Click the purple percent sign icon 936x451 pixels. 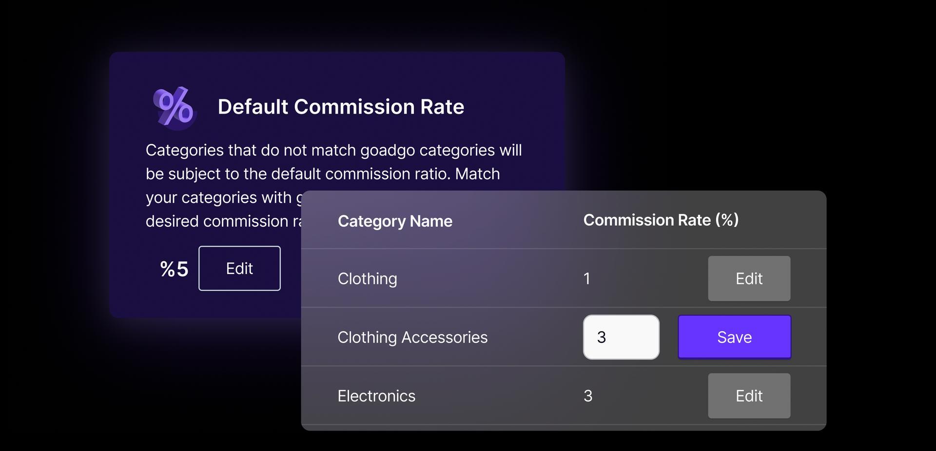point(174,107)
